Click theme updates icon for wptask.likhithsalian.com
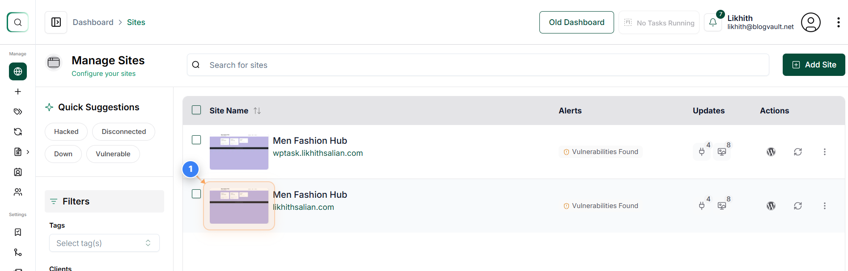Viewport: 848px width, 271px height. pyautogui.click(x=722, y=152)
